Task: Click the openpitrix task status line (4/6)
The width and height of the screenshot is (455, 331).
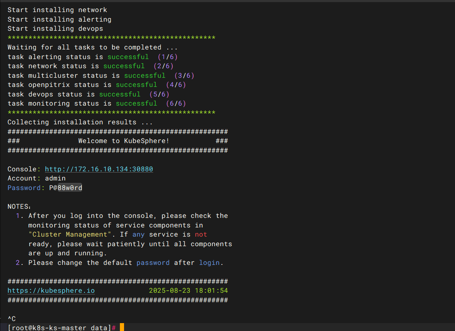Action: pyautogui.click(x=97, y=85)
